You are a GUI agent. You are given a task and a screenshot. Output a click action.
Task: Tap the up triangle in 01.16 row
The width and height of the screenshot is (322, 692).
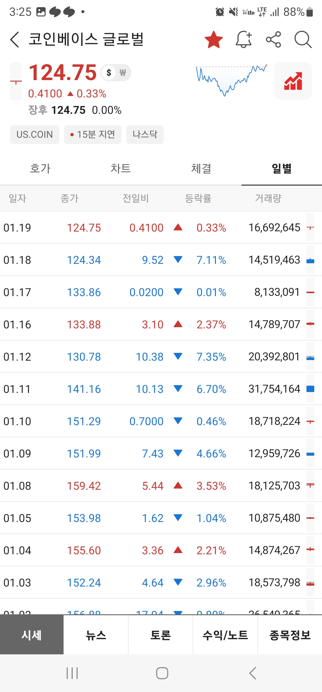[178, 324]
